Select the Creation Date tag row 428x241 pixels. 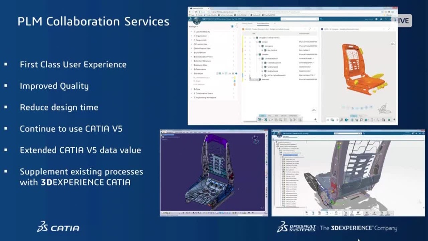(212, 44)
